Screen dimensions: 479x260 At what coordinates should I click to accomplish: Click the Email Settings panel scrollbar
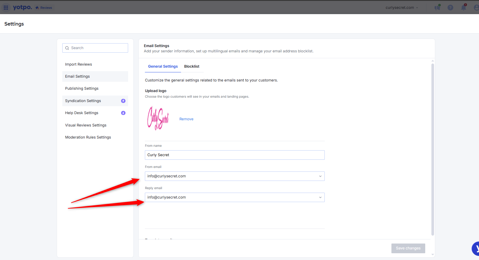[x=433, y=149]
